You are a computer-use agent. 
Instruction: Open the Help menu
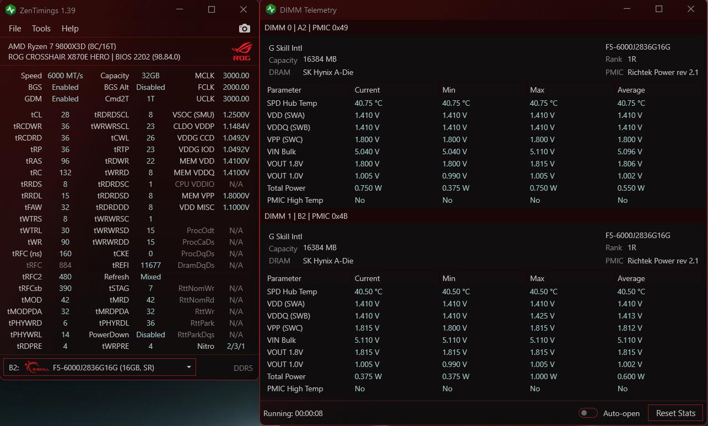70,29
